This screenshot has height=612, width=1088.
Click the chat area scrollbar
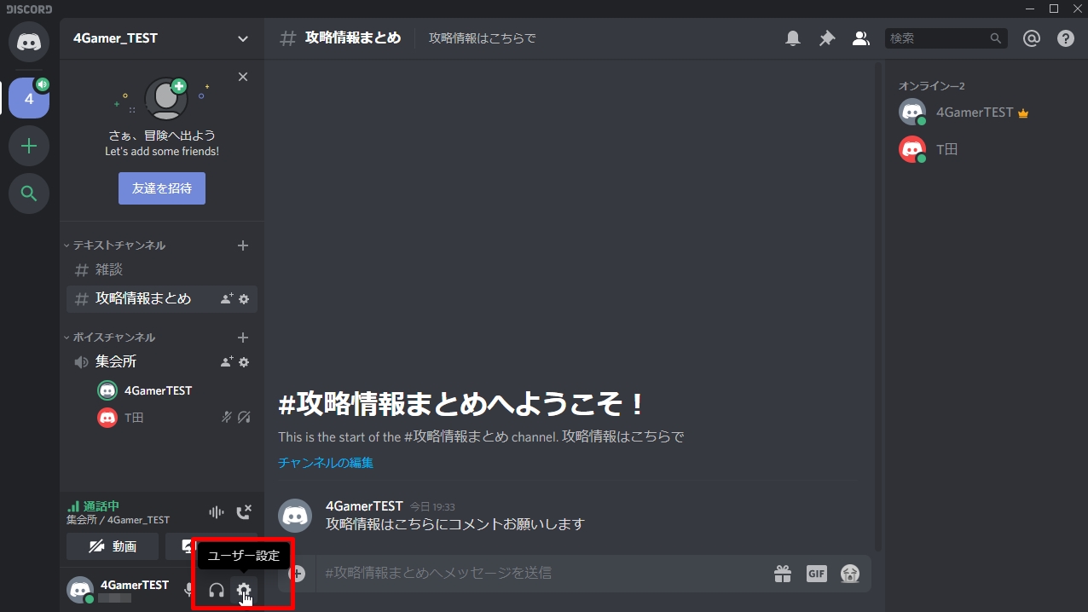[879, 305]
